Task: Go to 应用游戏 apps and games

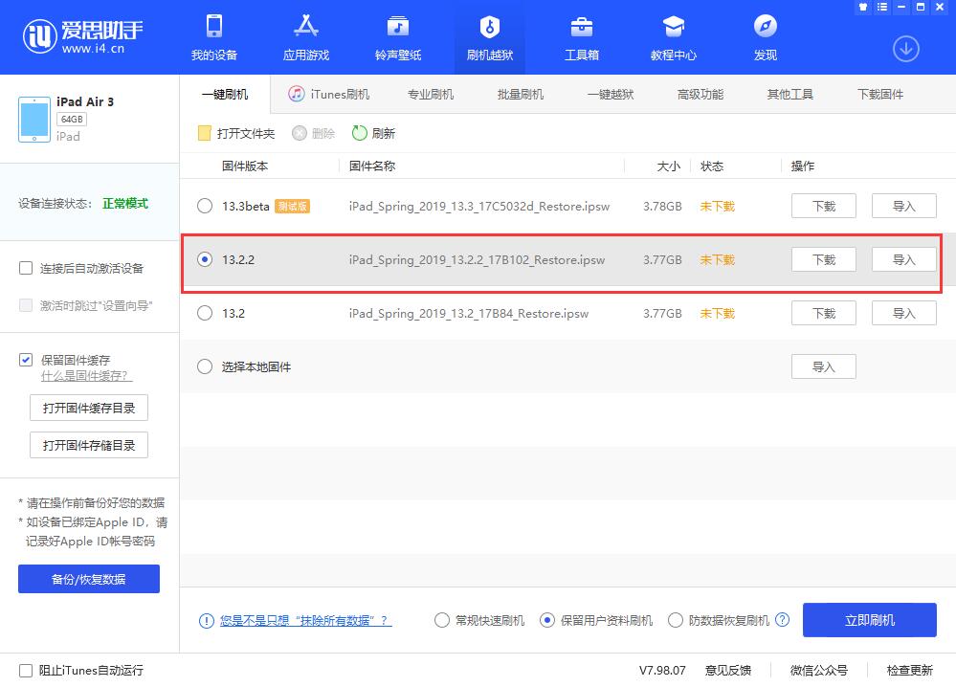Action: 306,38
